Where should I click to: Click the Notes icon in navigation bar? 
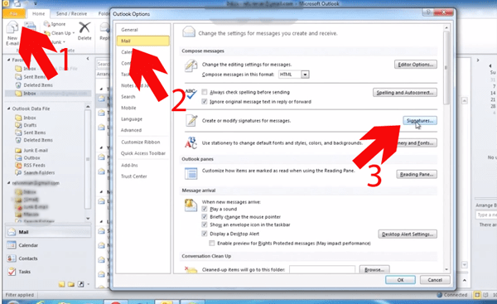[x=61, y=284]
